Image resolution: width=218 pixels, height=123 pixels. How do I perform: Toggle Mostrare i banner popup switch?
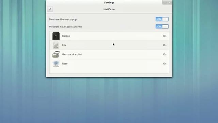click(162, 19)
